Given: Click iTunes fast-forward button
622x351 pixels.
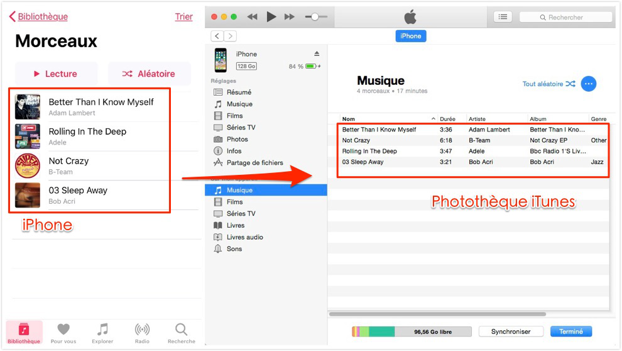Looking at the screenshot, I should point(290,17).
